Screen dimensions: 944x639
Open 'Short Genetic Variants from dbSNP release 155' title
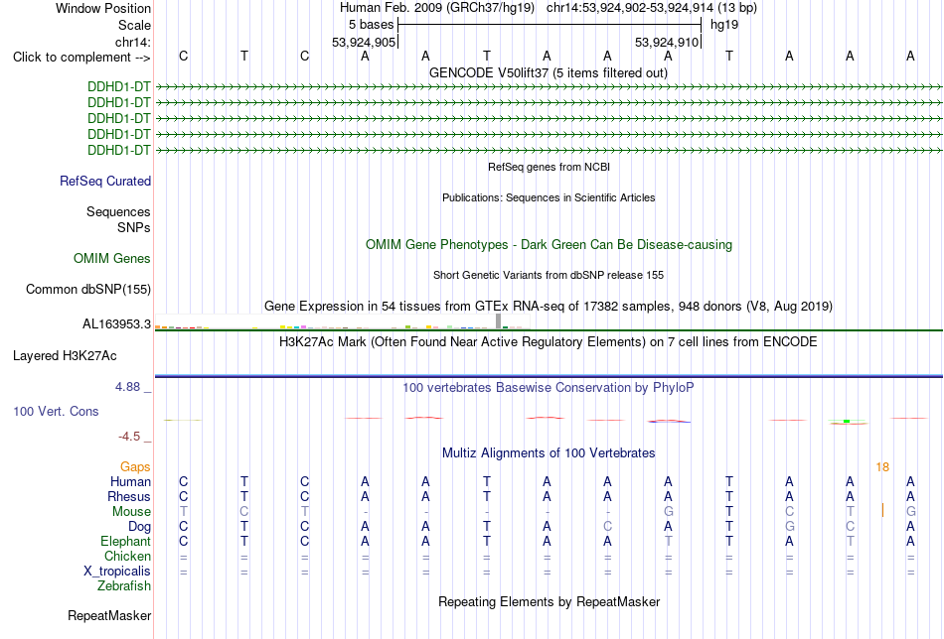[x=549, y=275]
